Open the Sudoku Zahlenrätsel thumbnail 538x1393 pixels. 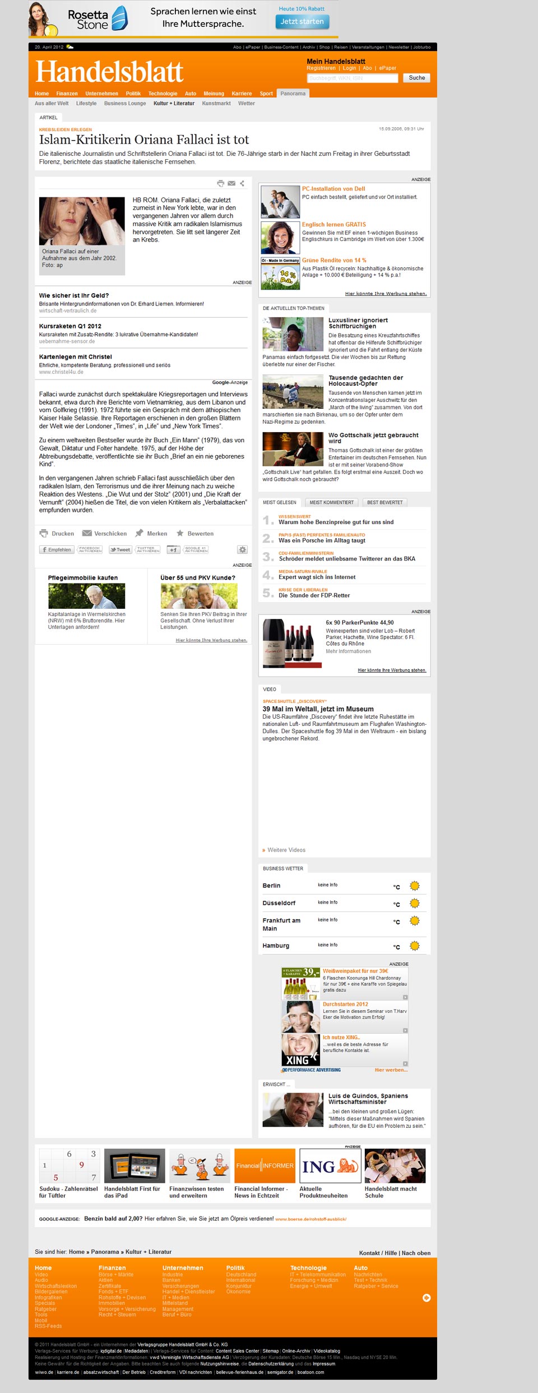coord(68,1166)
